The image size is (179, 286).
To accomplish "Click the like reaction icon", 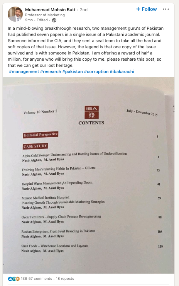I will [x=10, y=279].
